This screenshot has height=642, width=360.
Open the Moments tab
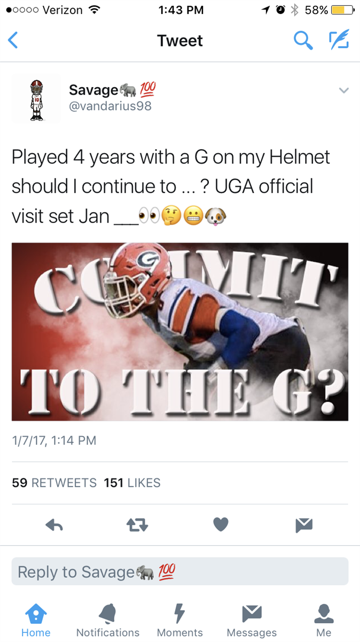pos(180,621)
